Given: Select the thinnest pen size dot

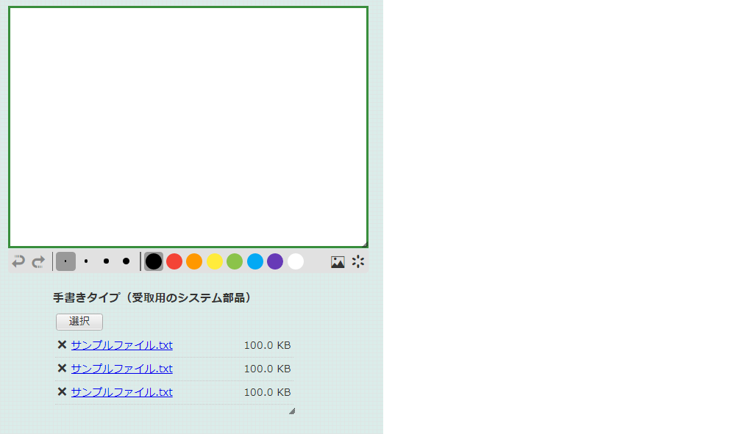Looking at the screenshot, I should (x=65, y=261).
